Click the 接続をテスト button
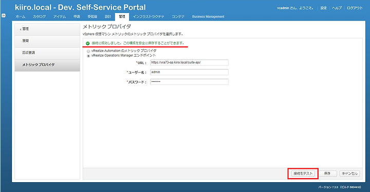The image size is (370, 192). pyautogui.click(x=303, y=173)
